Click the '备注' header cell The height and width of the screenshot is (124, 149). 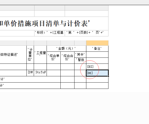tap(97, 49)
